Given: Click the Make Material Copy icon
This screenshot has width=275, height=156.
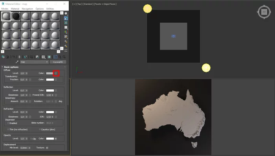Looking at the screenshot, I should click(x=25, y=57).
